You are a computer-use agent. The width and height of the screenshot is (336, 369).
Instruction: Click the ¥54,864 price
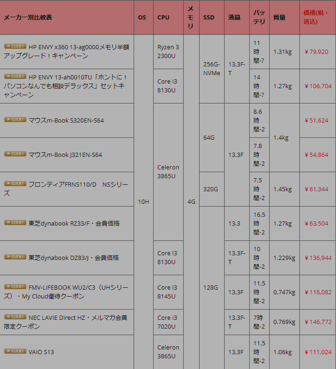pyautogui.click(x=317, y=155)
